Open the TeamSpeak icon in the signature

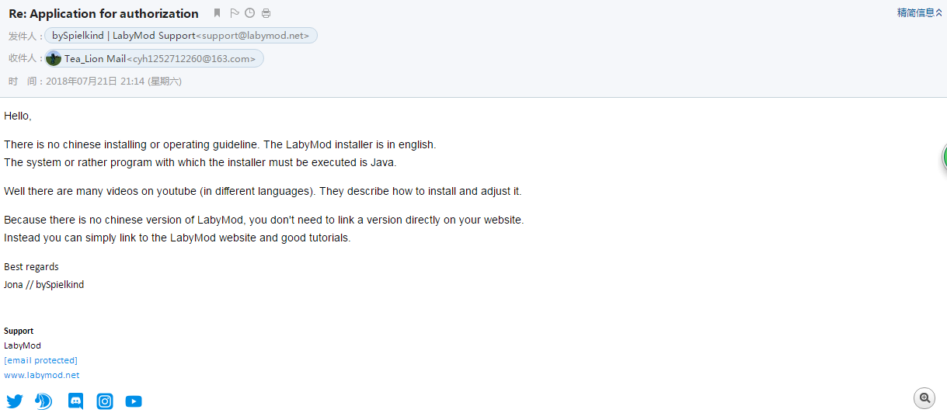(x=44, y=401)
